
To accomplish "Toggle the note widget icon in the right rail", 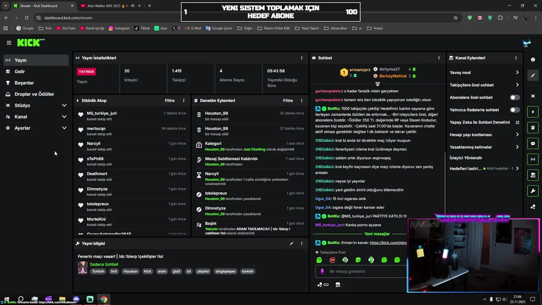I will coord(533,128).
